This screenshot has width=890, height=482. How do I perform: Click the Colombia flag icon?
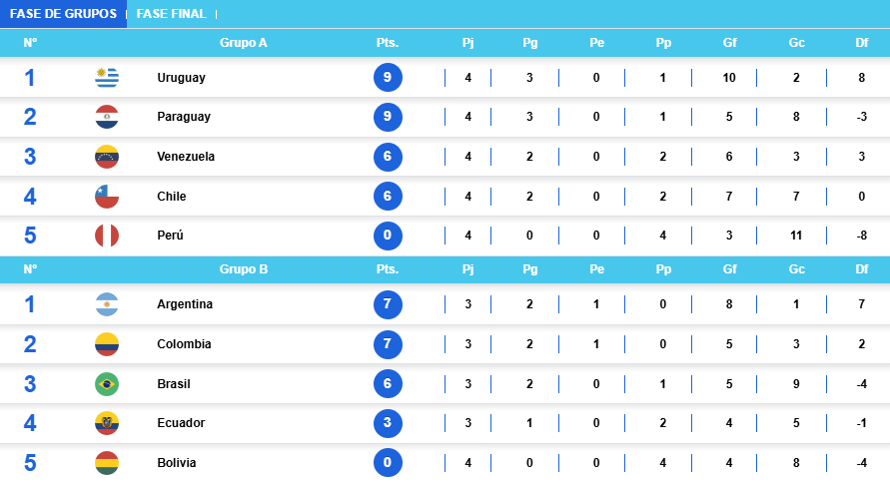107,344
